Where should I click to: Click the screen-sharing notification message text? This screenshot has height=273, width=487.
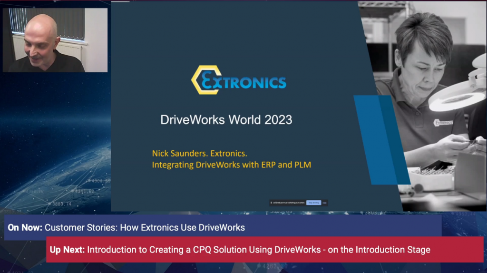point(288,203)
